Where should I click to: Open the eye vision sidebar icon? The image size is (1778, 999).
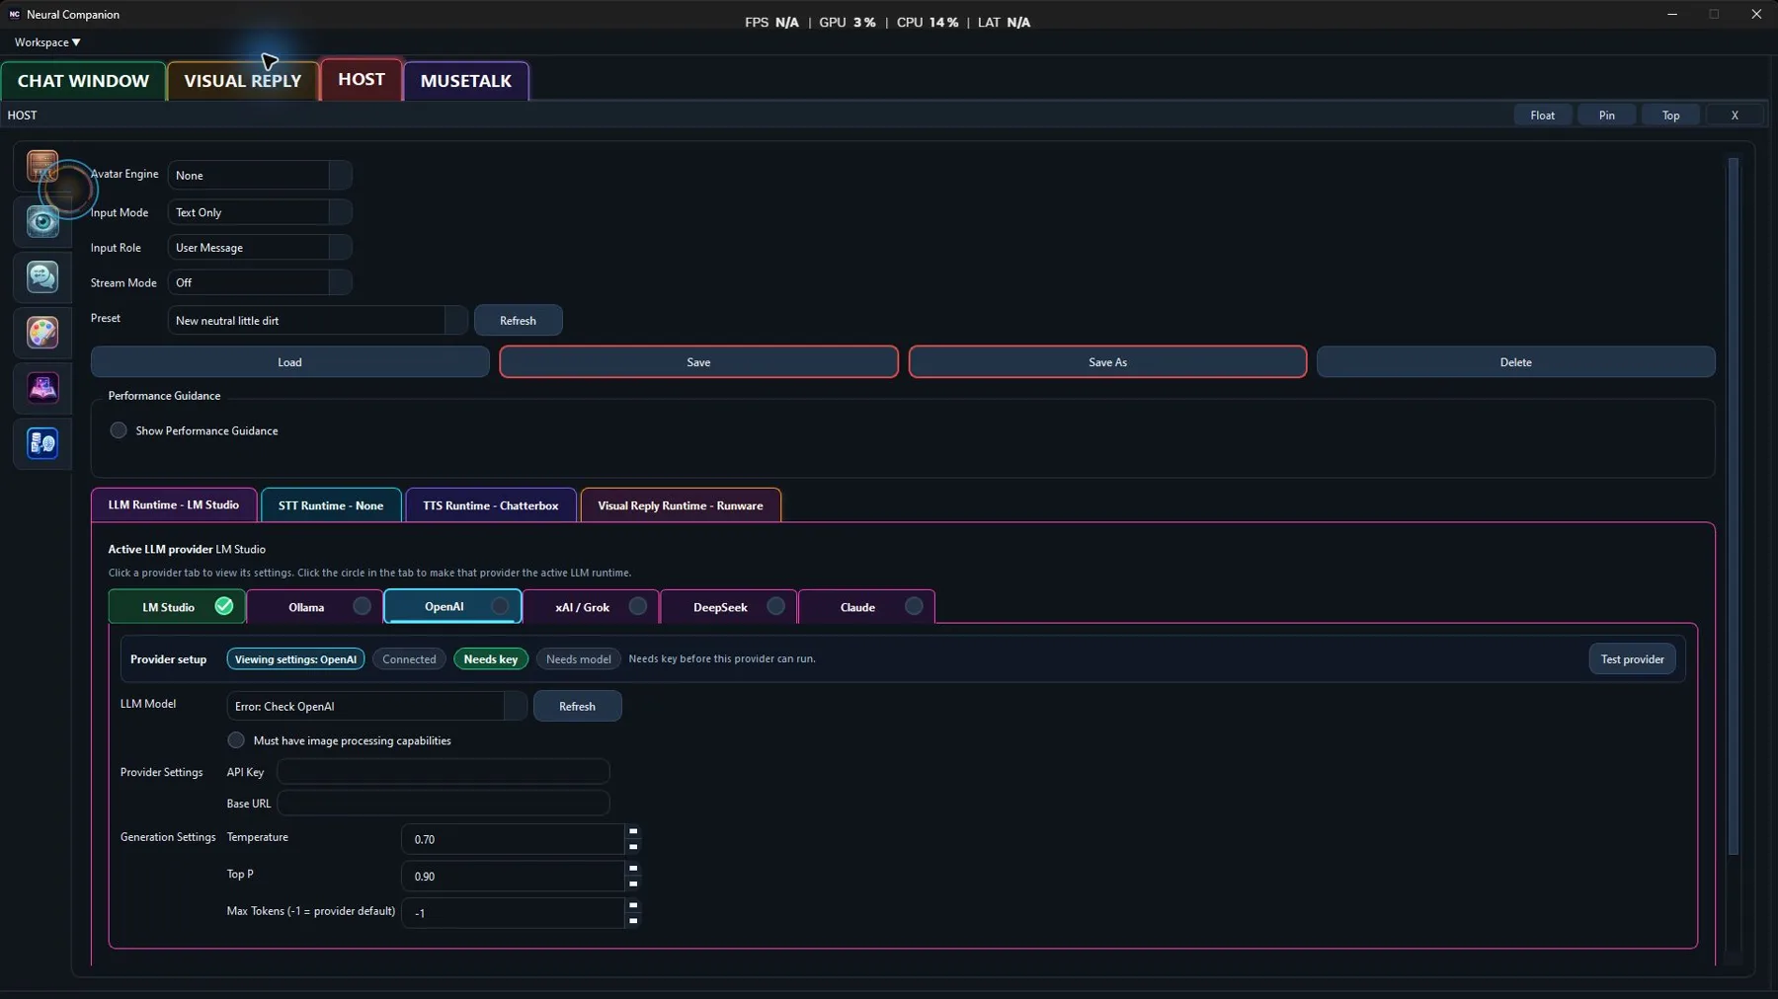pos(42,222)
